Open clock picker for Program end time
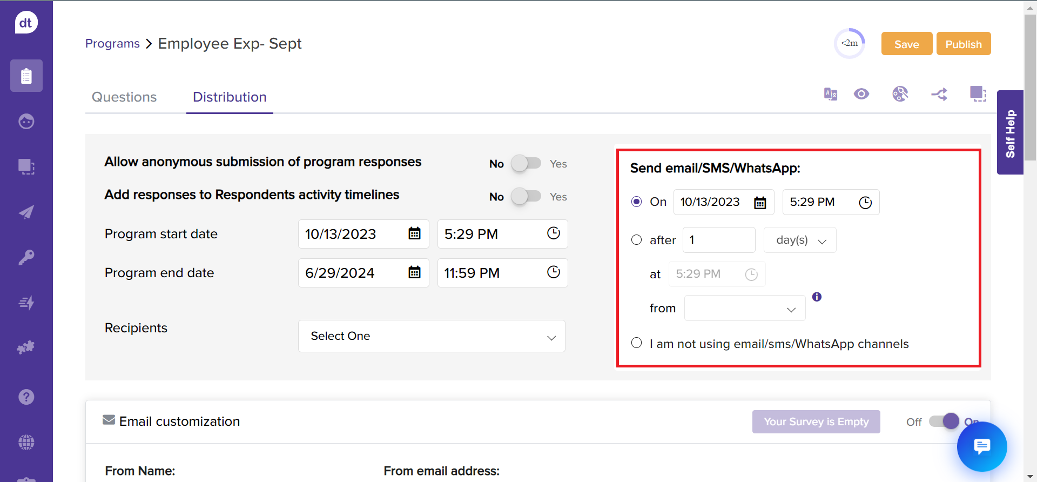 [x=553, y=272]
